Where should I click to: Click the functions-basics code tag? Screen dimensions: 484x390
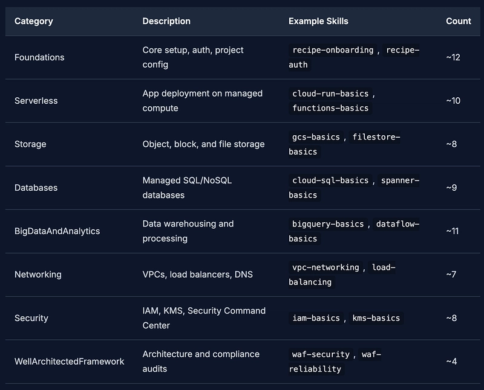pos(330,108)
